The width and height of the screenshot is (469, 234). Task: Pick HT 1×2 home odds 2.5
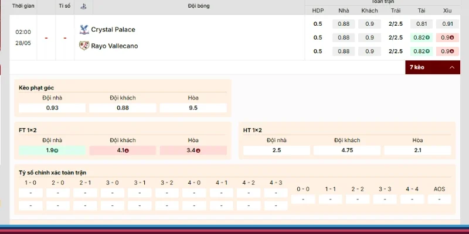[277, 150]
